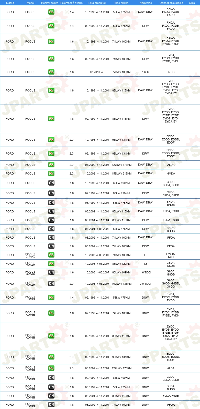Click the 'HWDA, HWDB' engine code cell

tap(171, 255)
